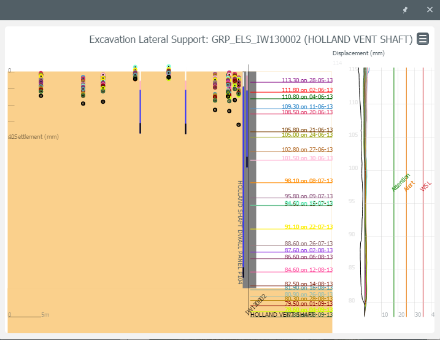The height and width of the screenshot is (340, 440).
Task: Select the 101.50 on 30-06-13 excavation level
Action: click(x=307, y=158)
